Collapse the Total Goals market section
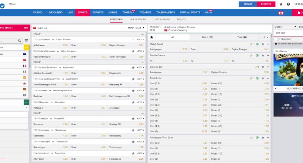Screen dimensions: 303x163 (268, 78)
